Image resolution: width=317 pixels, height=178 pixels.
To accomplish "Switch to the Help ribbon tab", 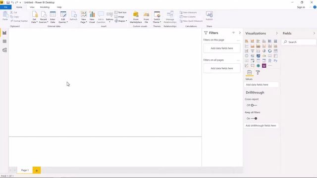I will click(x=59, y=7).
